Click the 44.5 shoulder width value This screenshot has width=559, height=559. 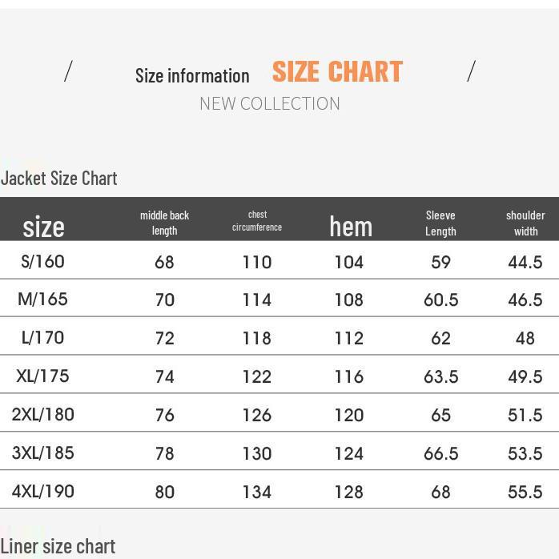pos(525,262)
